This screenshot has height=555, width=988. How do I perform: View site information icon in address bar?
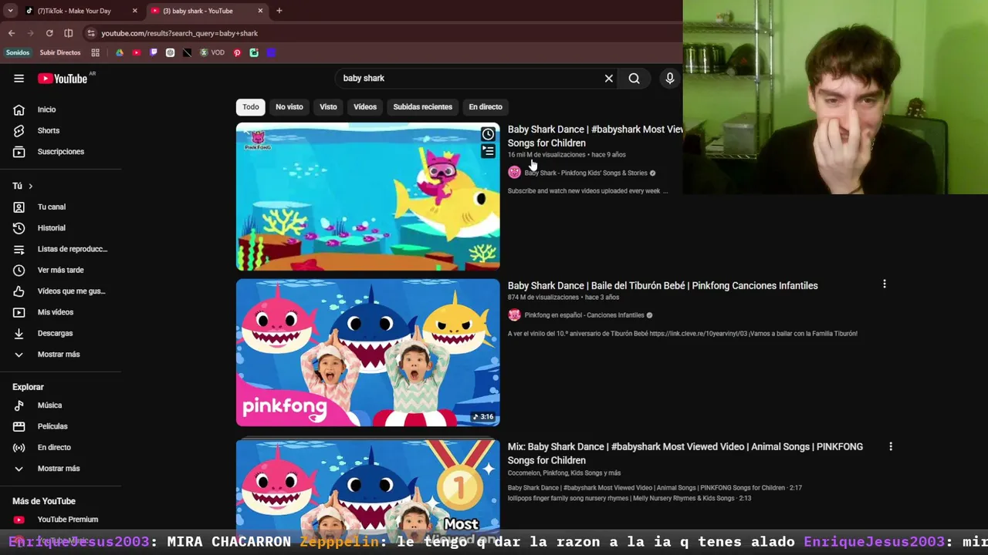91,33
